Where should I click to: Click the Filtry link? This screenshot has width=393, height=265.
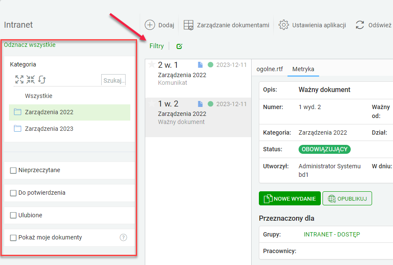pyautogui.click(x=157, y=46)
